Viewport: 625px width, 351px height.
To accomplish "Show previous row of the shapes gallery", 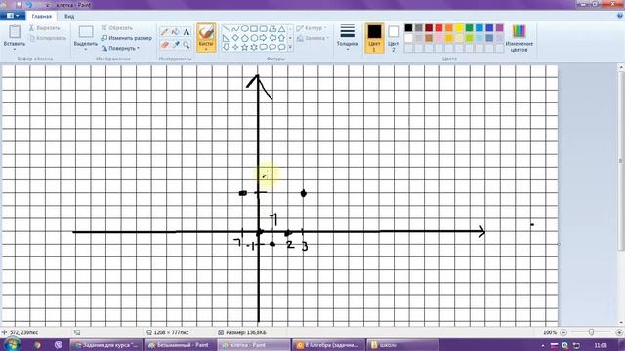I will click(x=290, y=29).
